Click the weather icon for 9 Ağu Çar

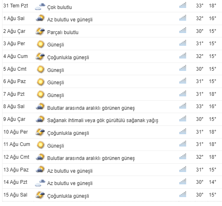[40, 119]
